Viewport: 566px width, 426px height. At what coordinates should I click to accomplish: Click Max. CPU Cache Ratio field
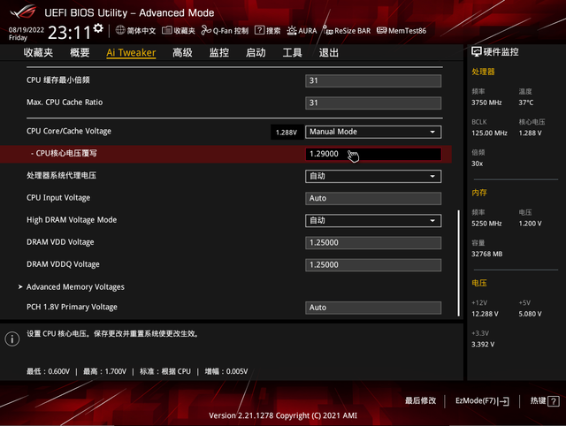coord(373,103)
